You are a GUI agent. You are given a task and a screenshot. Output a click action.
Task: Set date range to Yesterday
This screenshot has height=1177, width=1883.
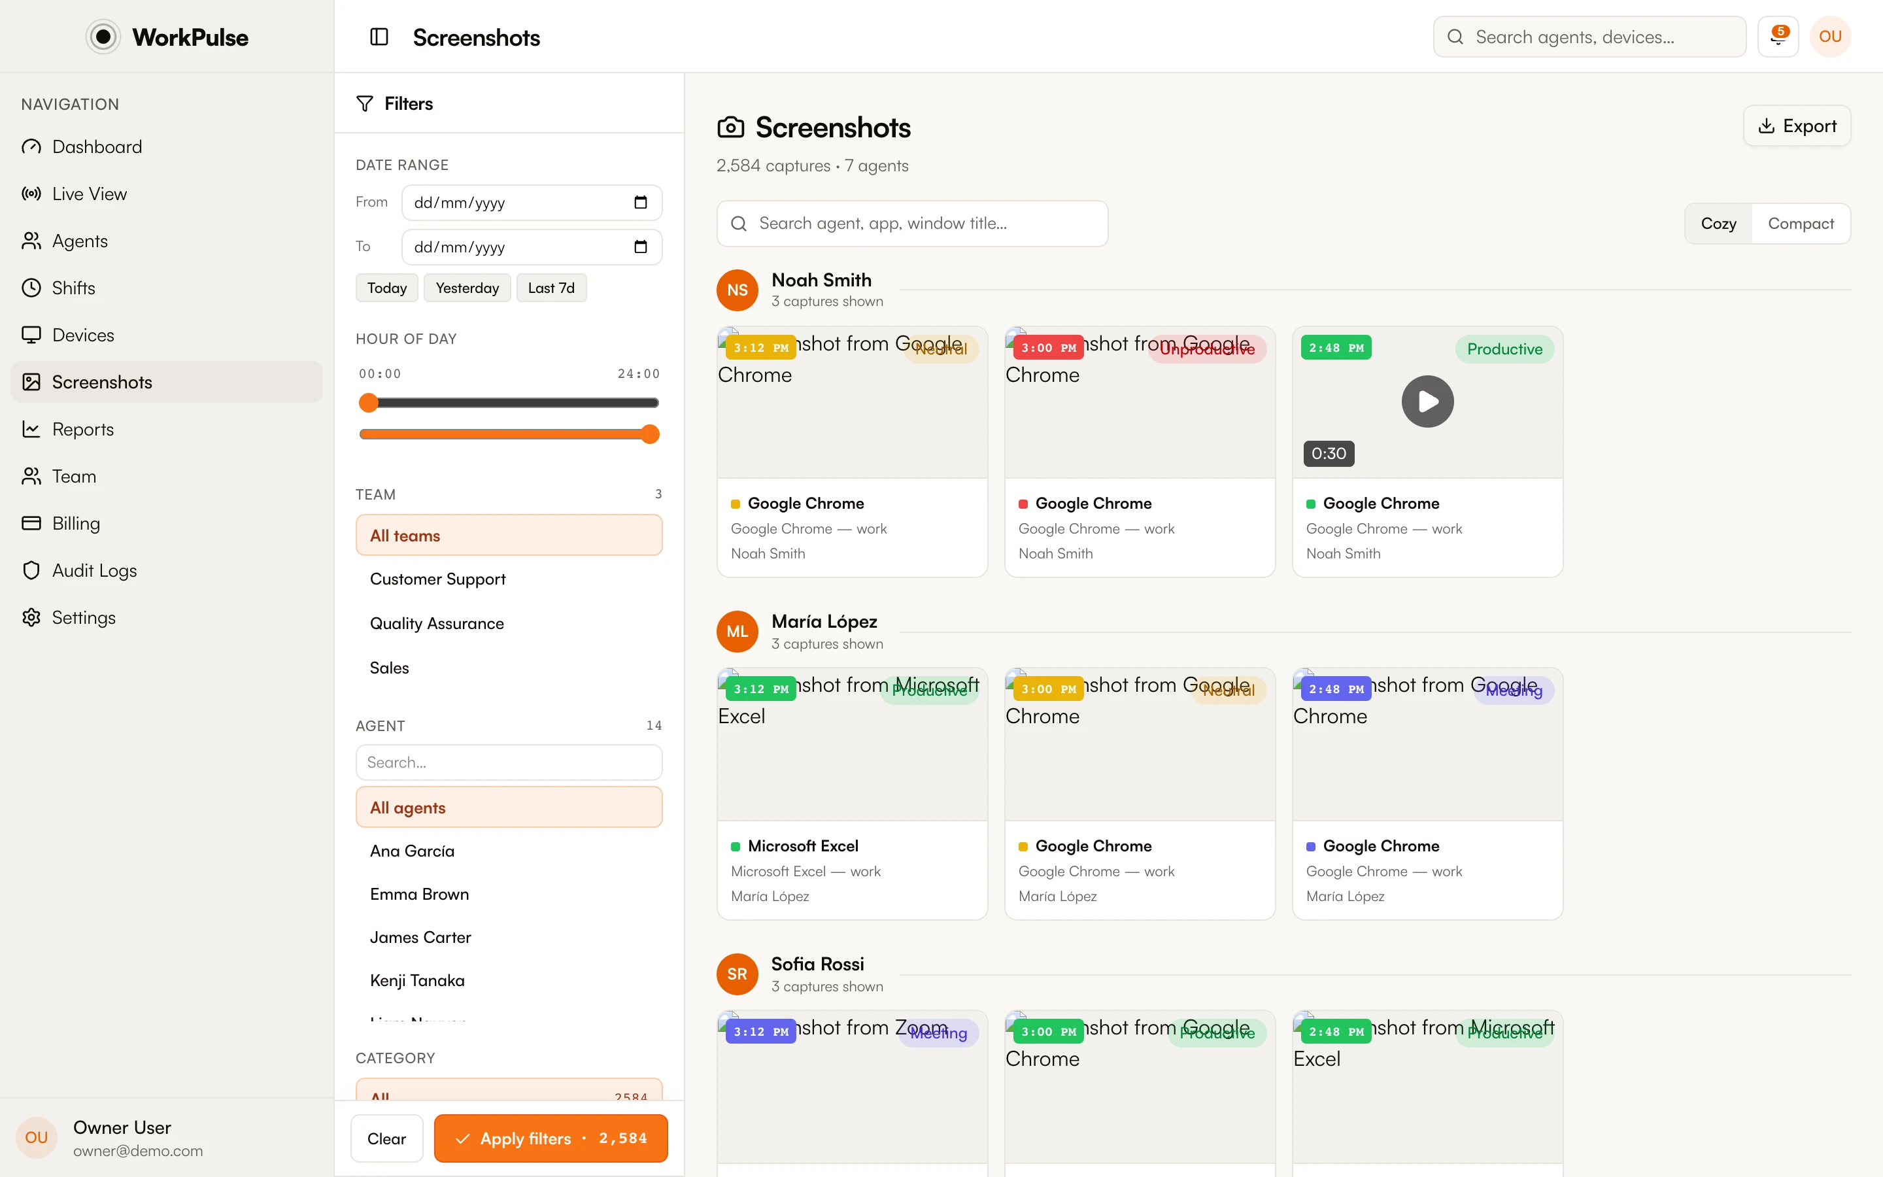[467, 288]
